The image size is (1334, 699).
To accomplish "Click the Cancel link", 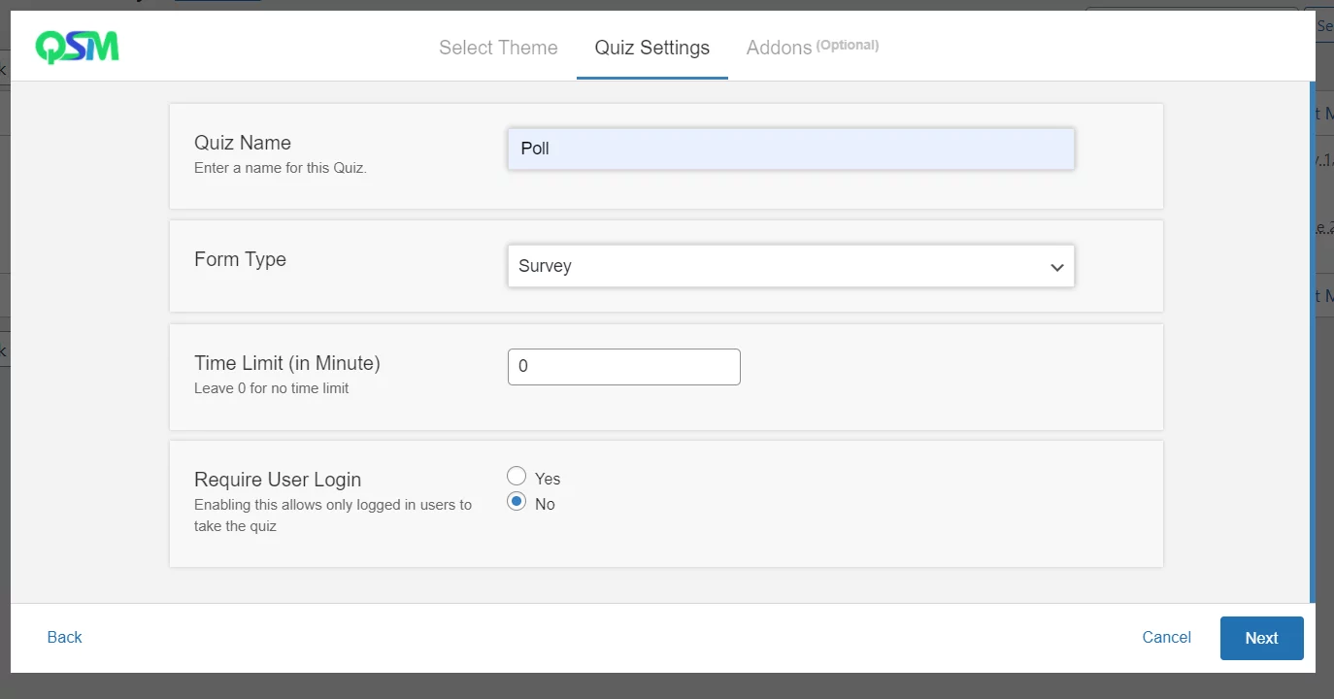I will (x=1166, y=637).
